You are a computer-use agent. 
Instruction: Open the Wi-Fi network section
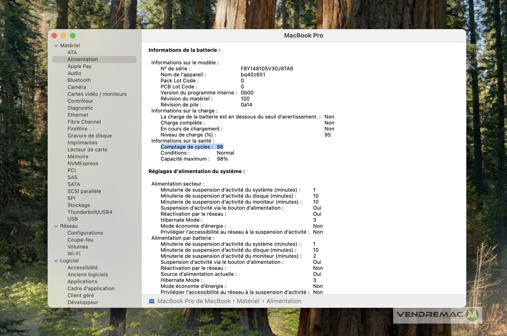coord(74,254)
